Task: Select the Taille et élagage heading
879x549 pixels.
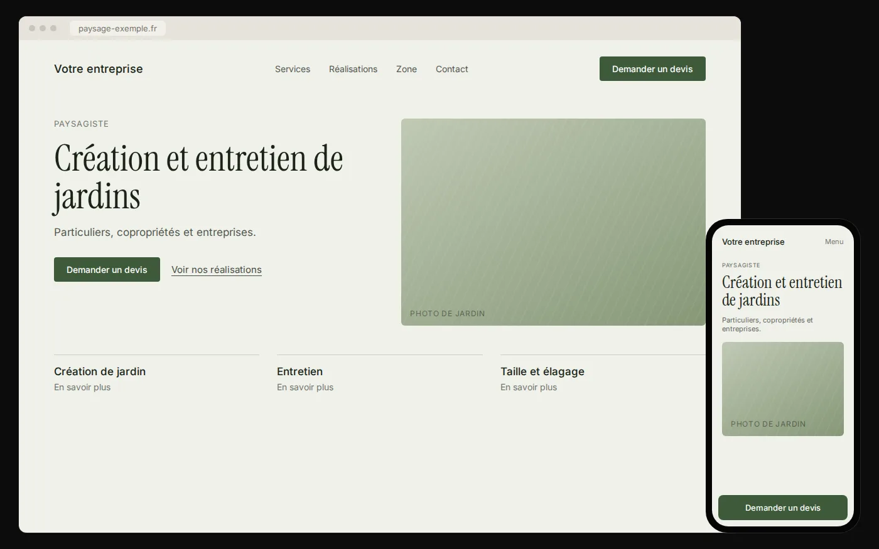Action: [x=542, y=371]
